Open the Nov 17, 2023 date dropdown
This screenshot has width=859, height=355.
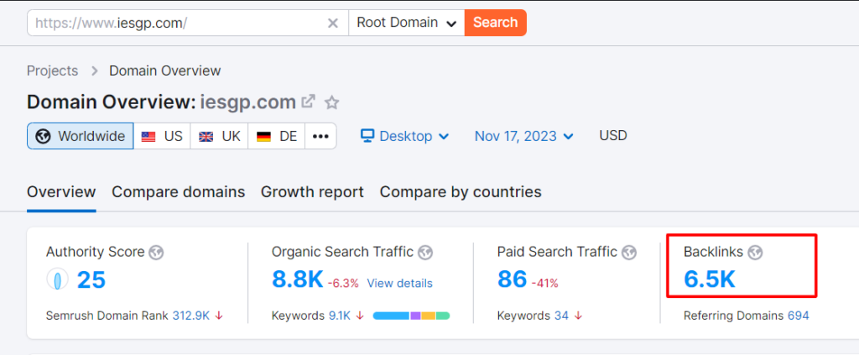pos(524,136)
